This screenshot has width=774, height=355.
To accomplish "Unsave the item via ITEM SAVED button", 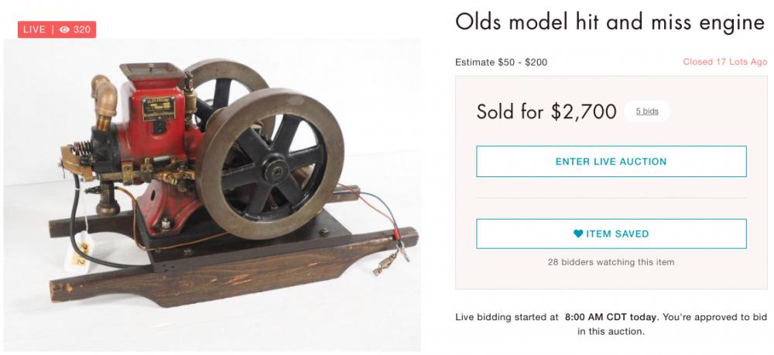I will [611, 234].
